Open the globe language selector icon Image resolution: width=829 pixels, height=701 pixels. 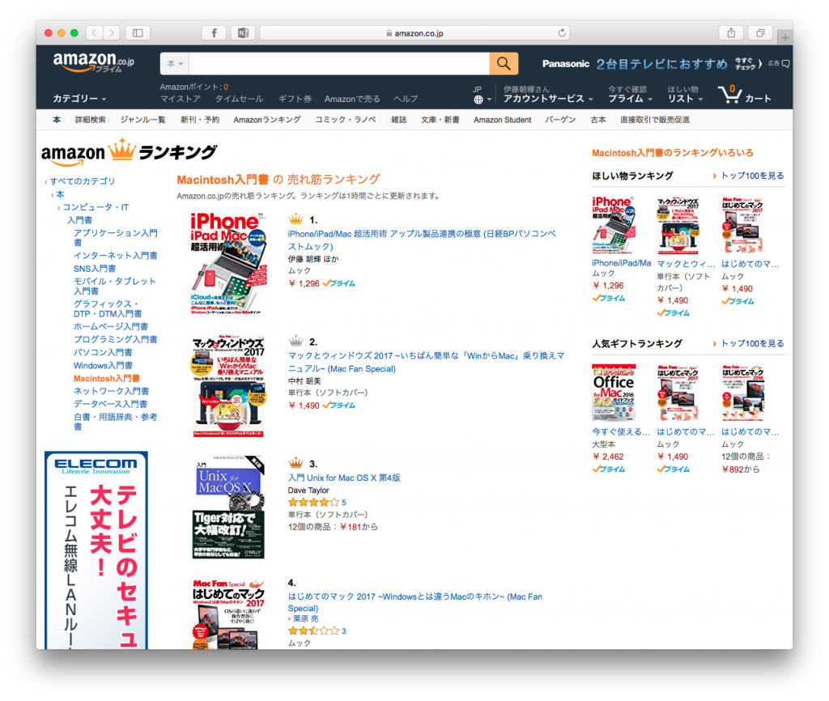[478, 100]
